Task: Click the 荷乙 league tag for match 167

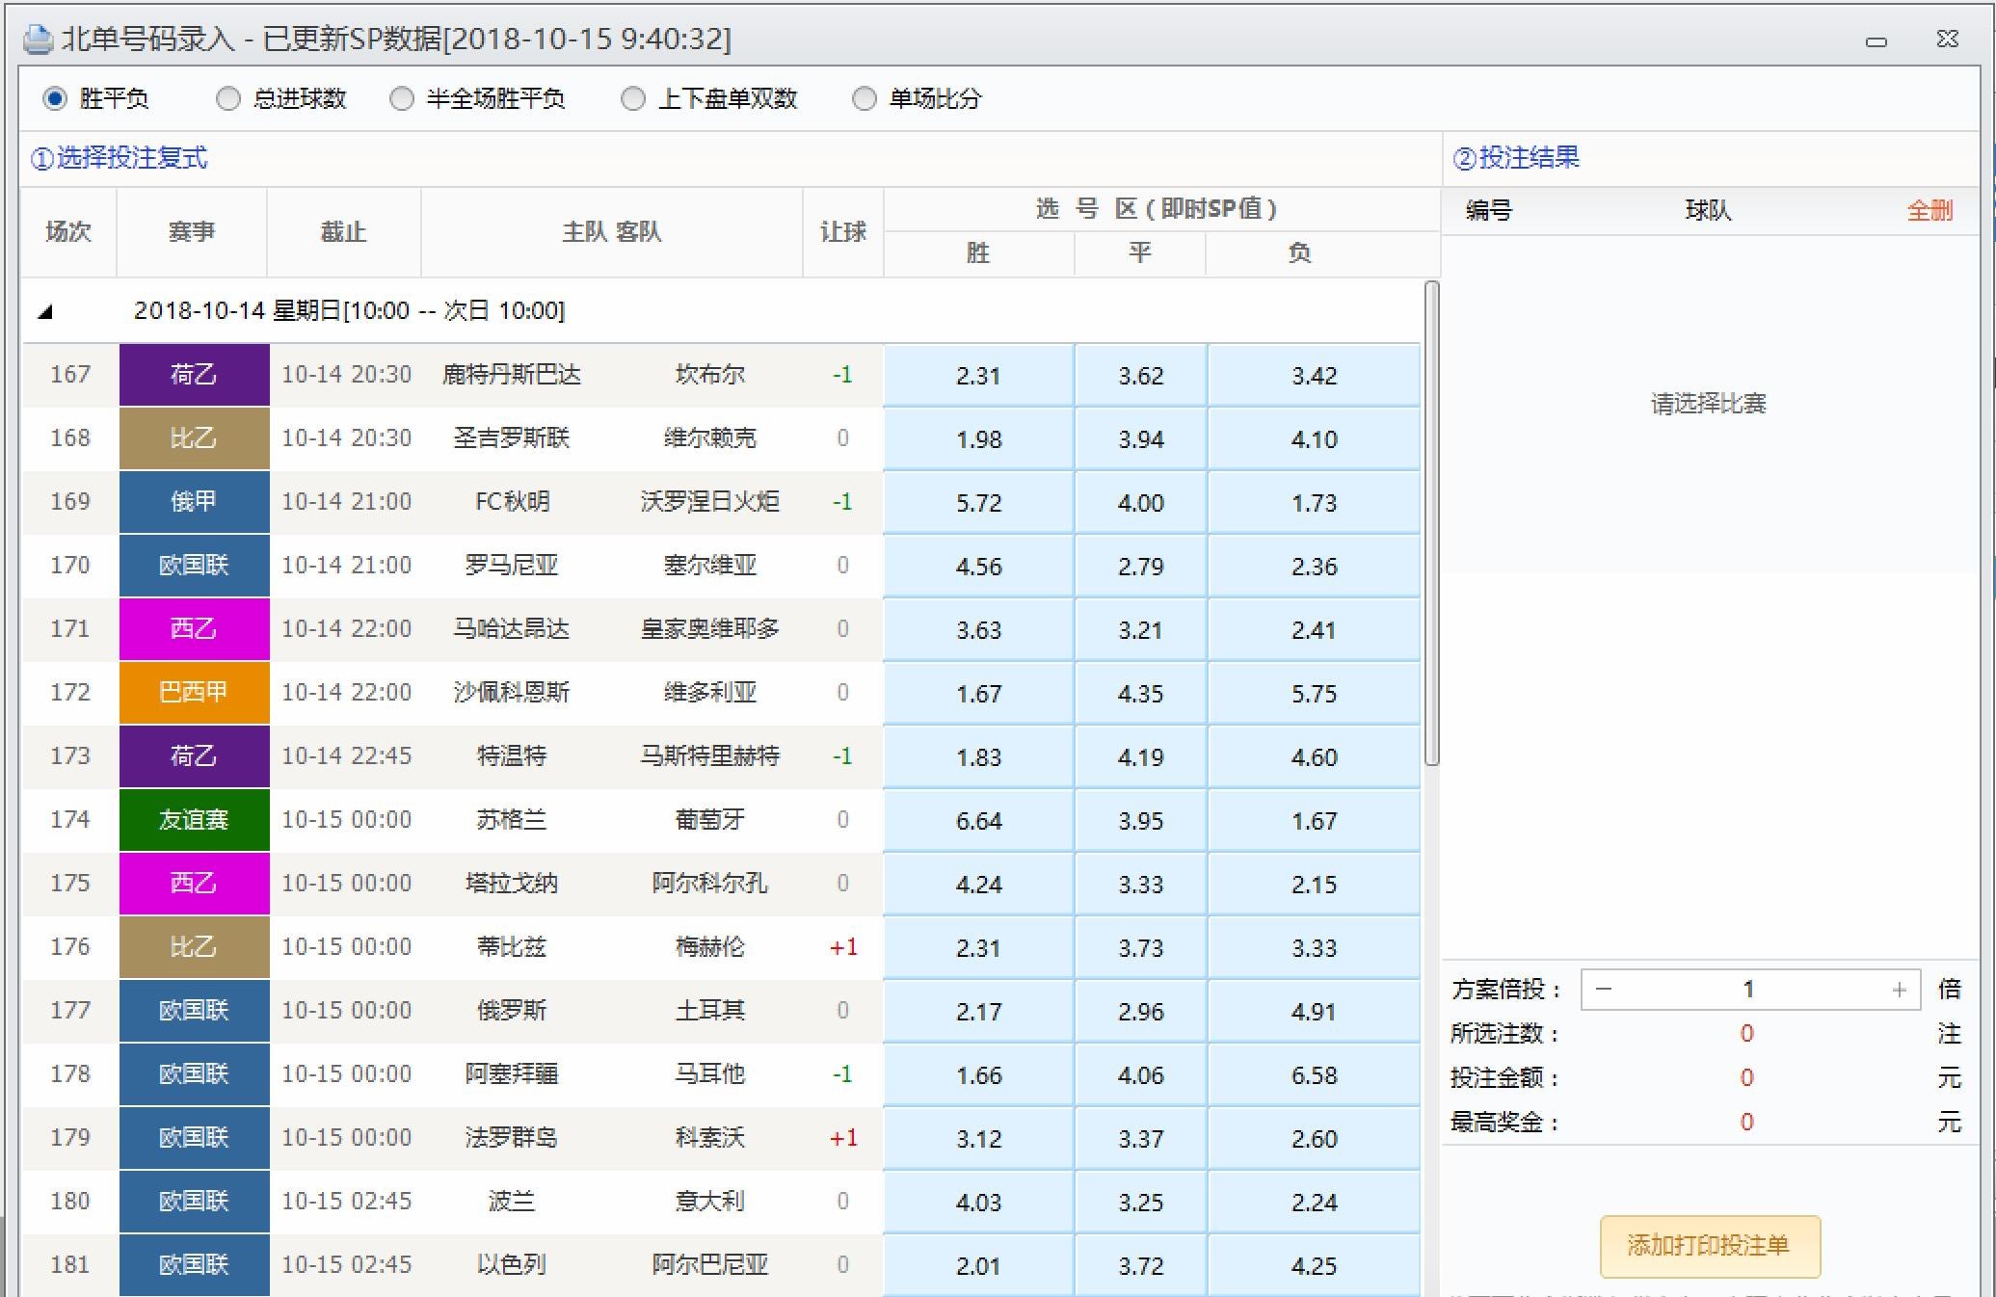Action: click(194, 375)
